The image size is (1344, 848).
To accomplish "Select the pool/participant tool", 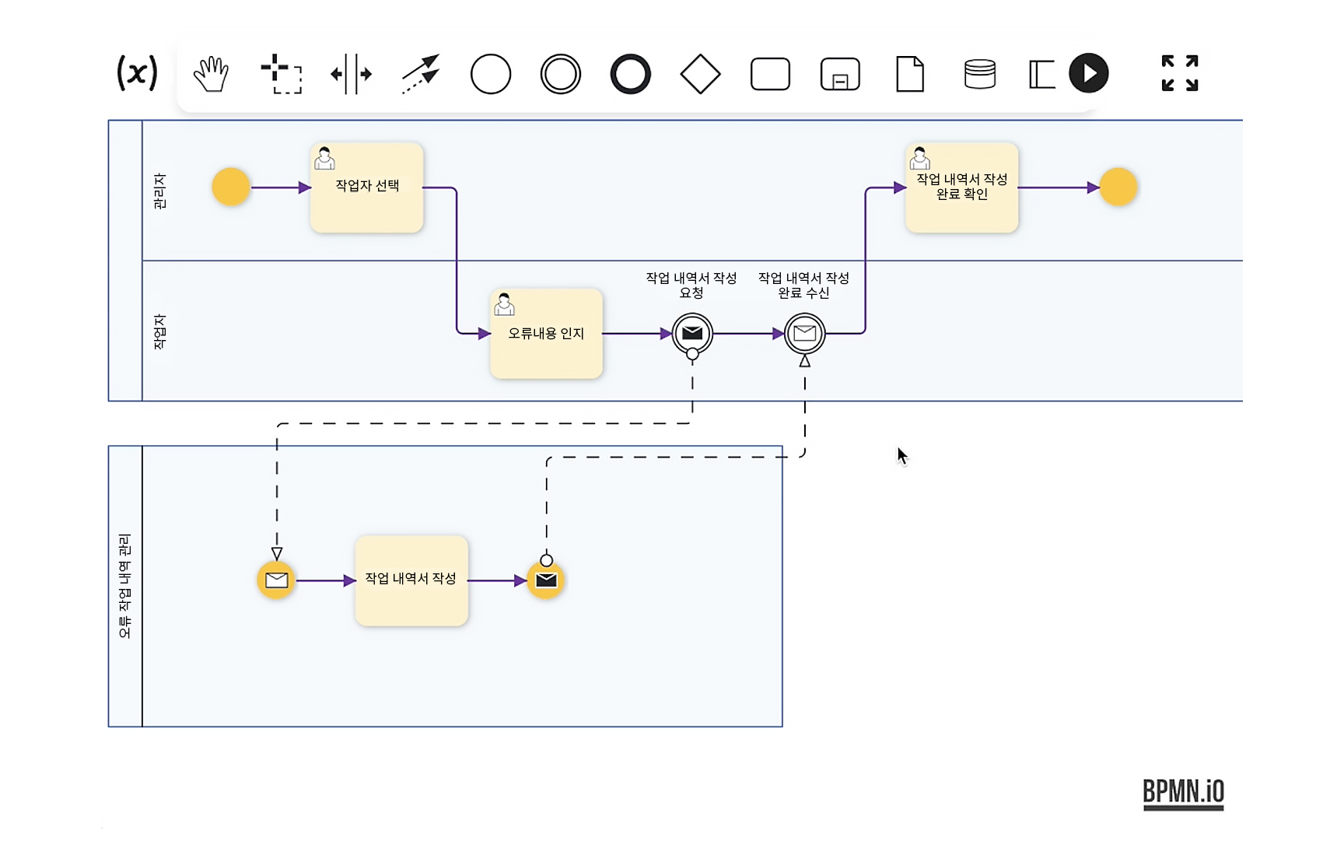I will click(x=1041, y=75).
